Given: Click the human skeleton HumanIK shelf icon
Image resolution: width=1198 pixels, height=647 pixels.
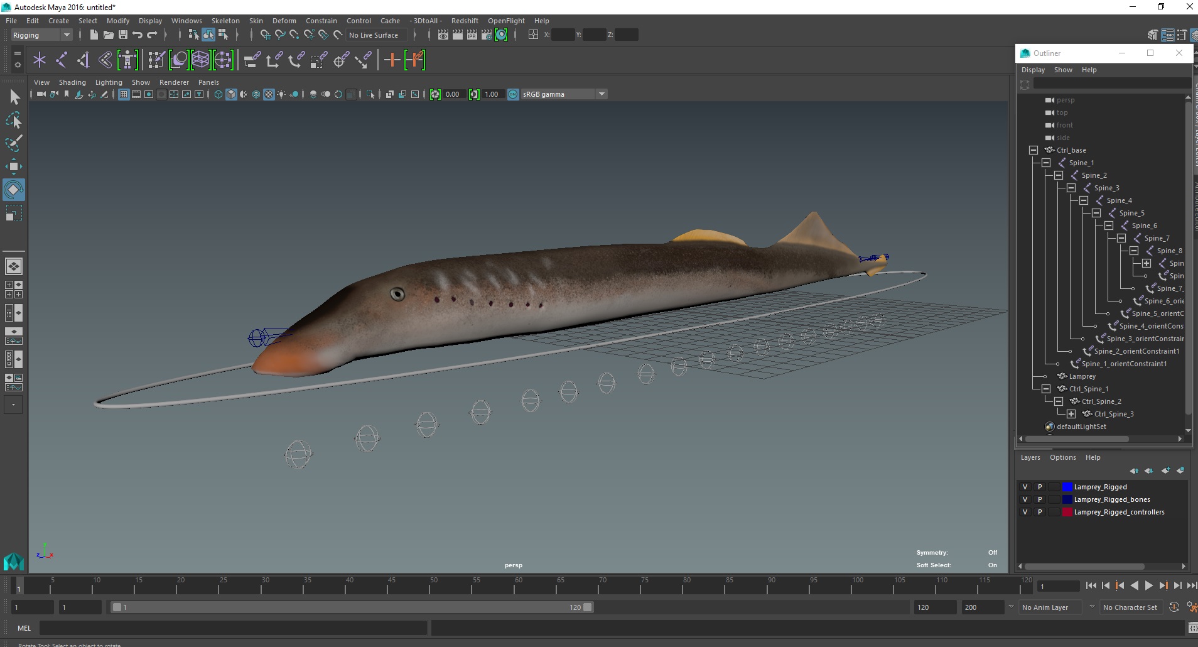Looking at the screenshot, I should tap(127, 60).
